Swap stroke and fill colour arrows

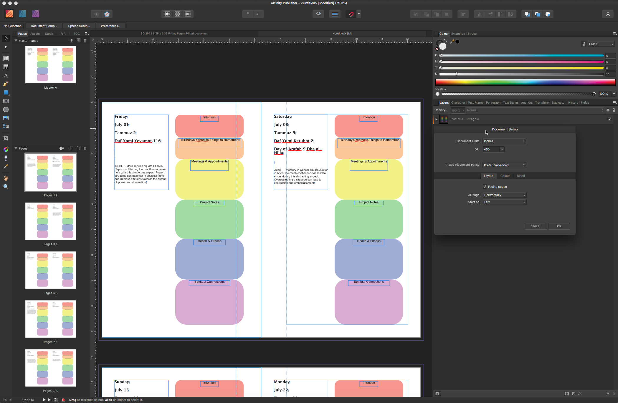pyautogui.click(x=445, y=41)
